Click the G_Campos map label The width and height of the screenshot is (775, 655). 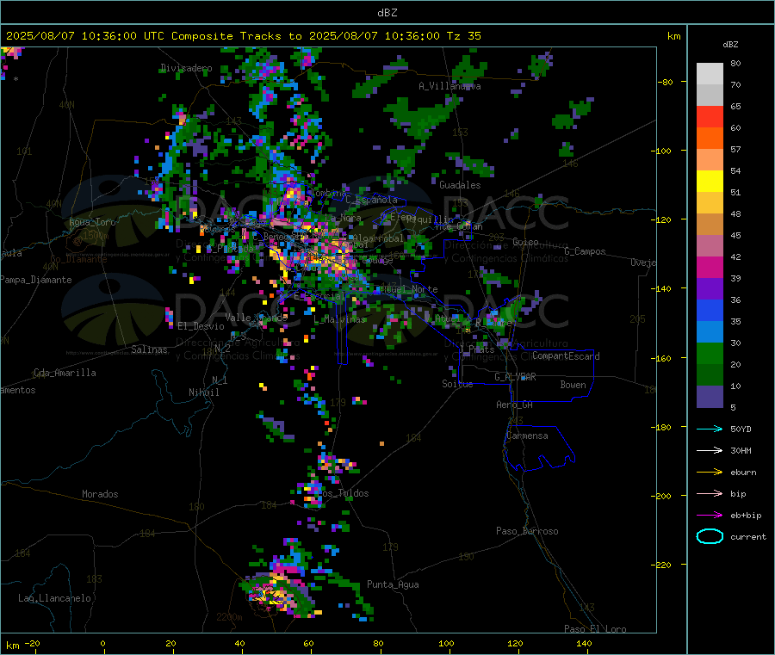(585, 251)
